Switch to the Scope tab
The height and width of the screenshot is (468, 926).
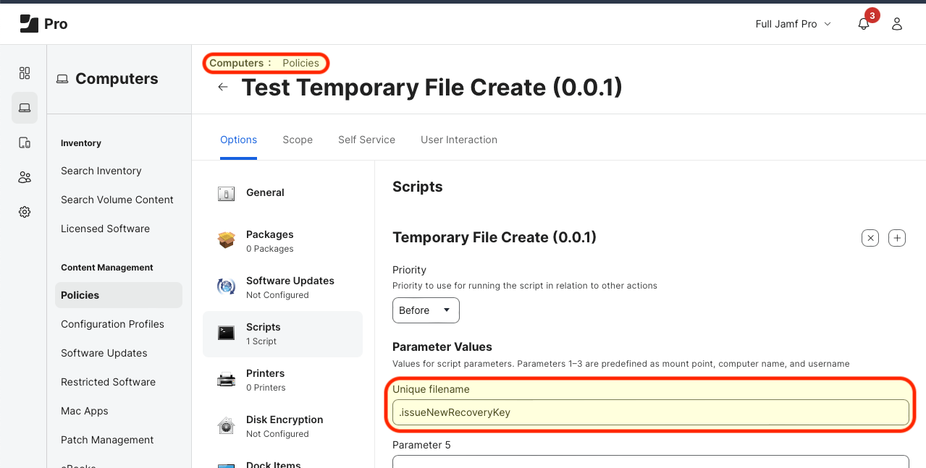point(298,140)
